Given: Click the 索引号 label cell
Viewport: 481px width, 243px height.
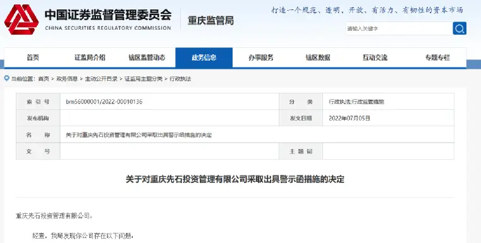Looking at the screenshot, I should pyautogui.click(x=38, y=102).
